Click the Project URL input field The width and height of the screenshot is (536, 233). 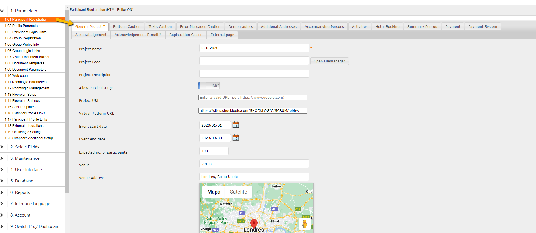[253, 98]
